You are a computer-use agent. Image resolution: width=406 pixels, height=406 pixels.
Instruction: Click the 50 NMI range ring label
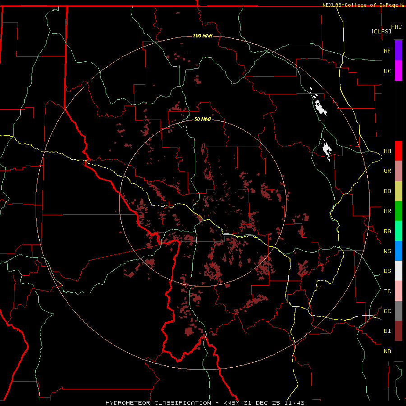[203, 119]
